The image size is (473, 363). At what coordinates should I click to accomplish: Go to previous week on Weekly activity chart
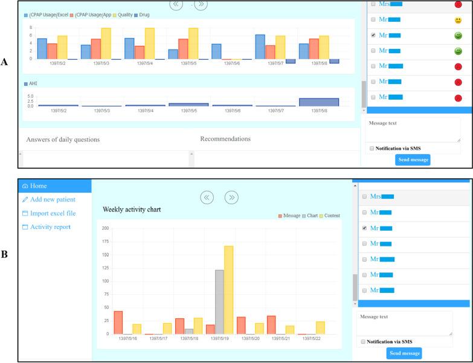(207, 198)
